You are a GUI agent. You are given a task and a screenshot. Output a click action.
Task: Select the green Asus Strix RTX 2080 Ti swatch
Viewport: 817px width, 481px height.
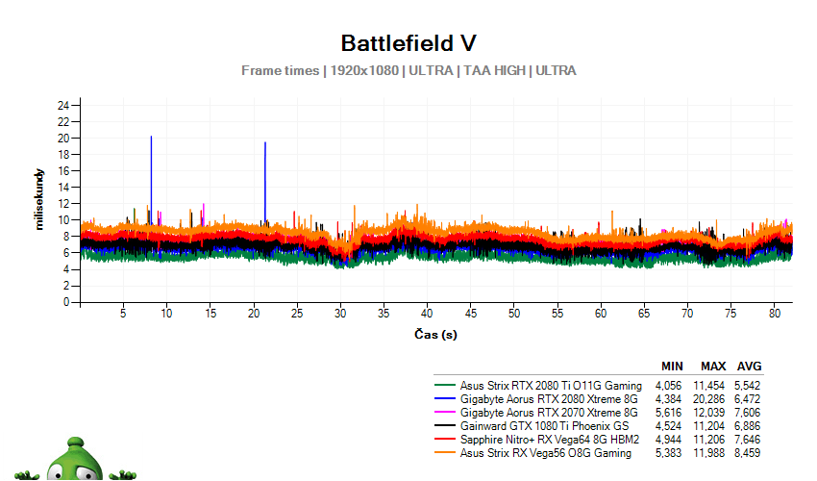point(444,386)
